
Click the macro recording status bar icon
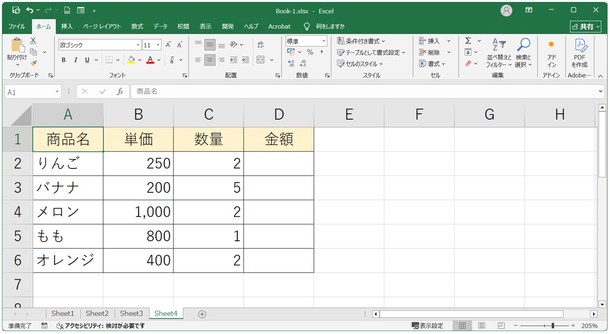click(44, 326)
